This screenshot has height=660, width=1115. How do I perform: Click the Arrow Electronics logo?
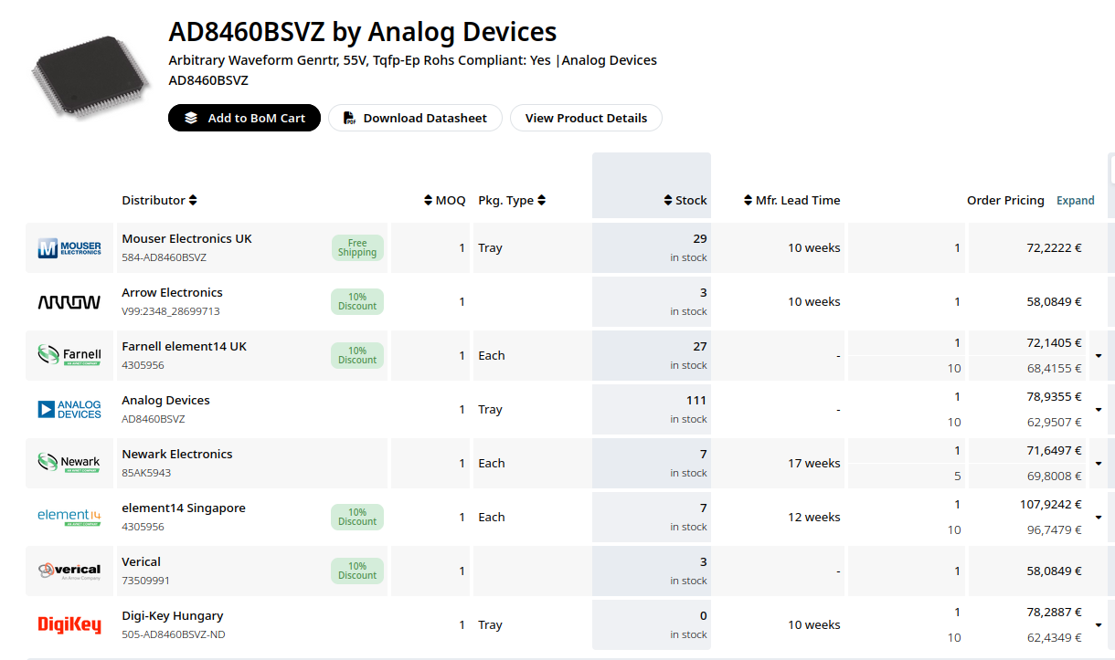point(69,302)
